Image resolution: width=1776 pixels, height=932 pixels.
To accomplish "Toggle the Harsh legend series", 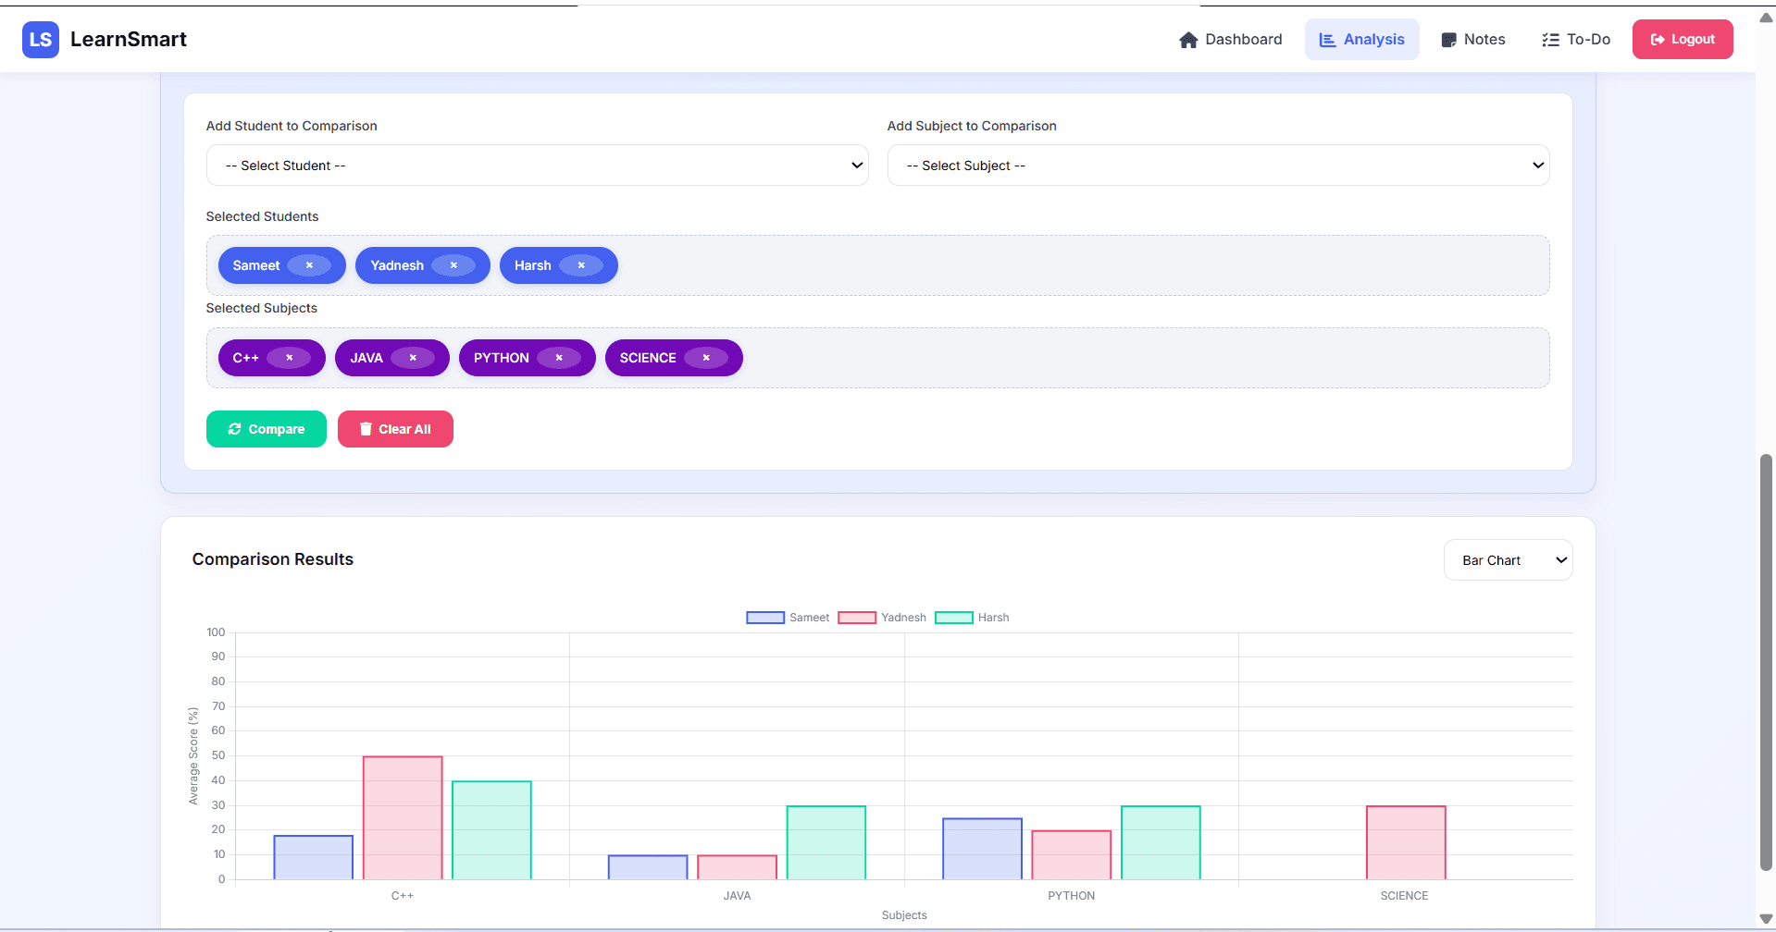I will point(972,618).
